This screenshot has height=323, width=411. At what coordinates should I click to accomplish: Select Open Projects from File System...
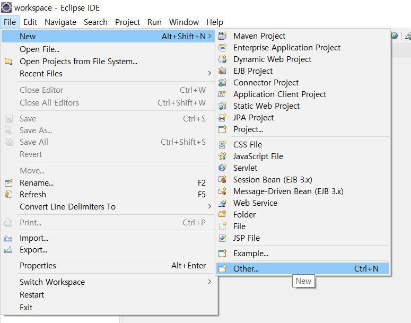[x=108, y=62]
